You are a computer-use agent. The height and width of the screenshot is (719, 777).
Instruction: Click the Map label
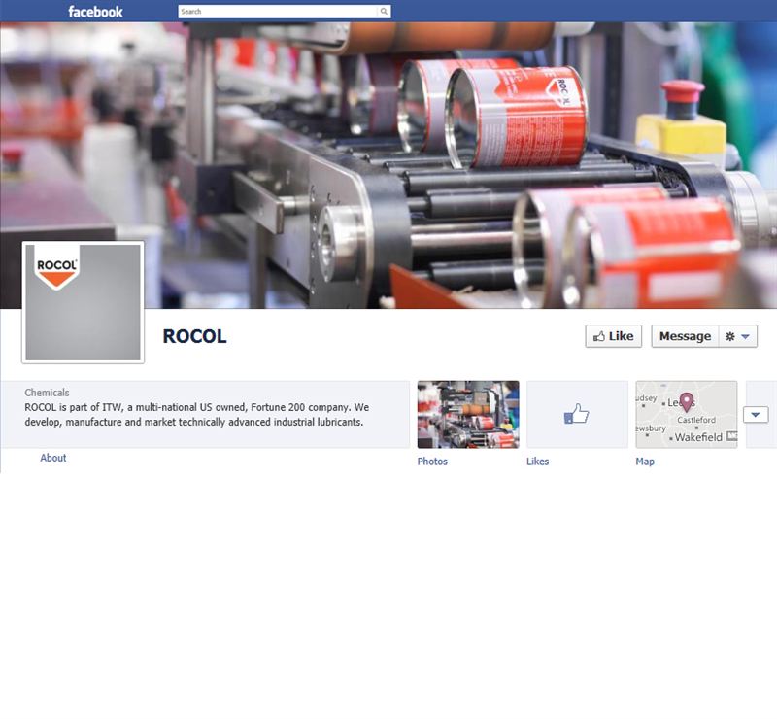(645, 462)
